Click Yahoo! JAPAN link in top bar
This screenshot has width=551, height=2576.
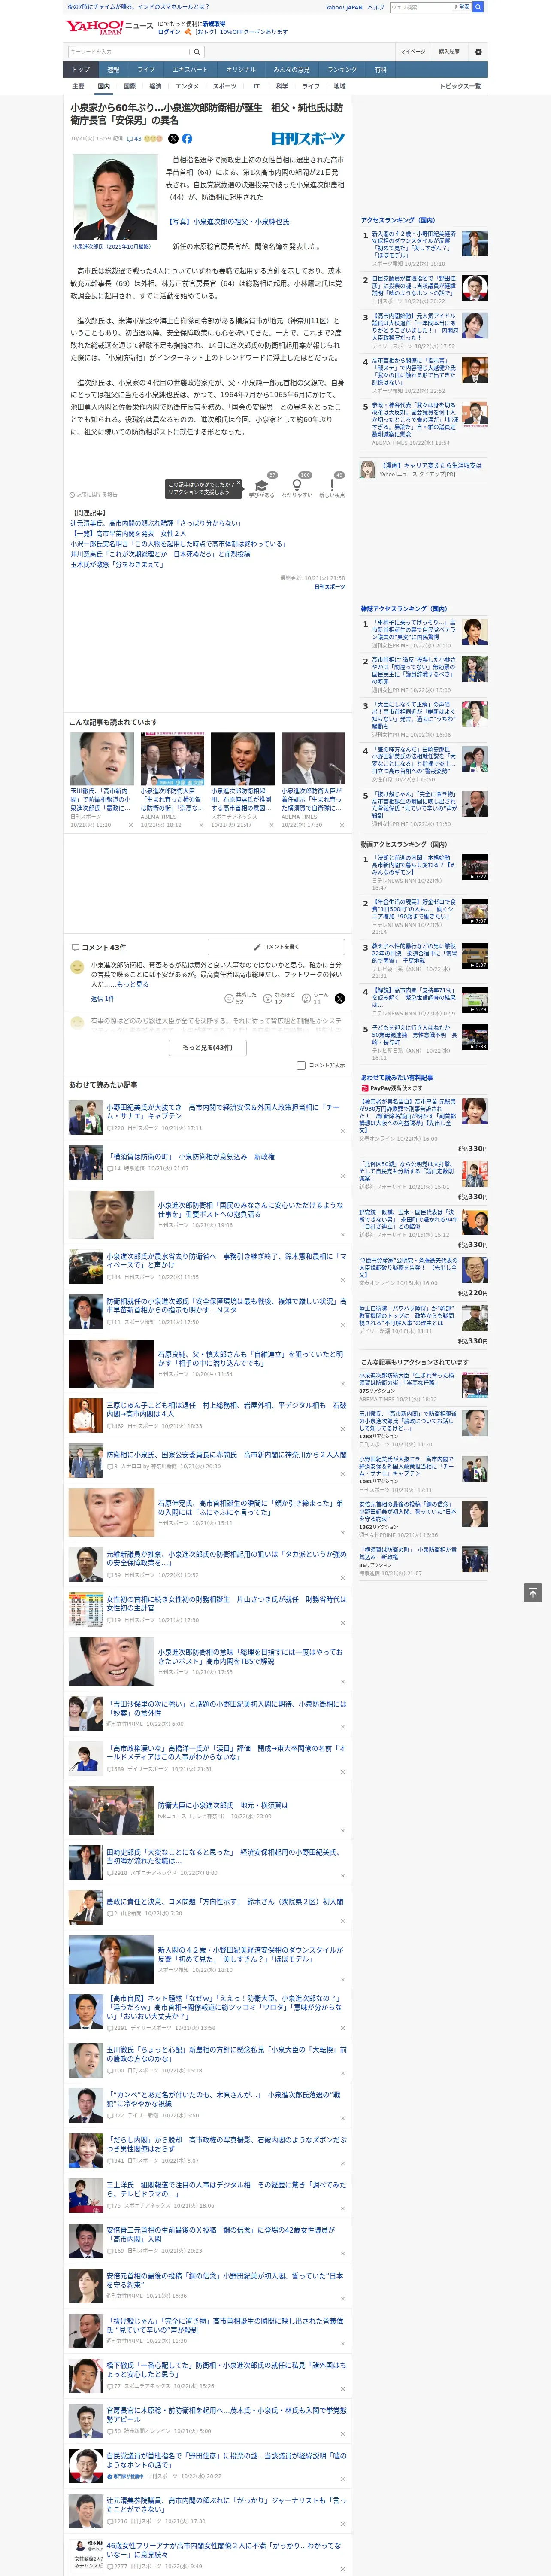(344, 7)
